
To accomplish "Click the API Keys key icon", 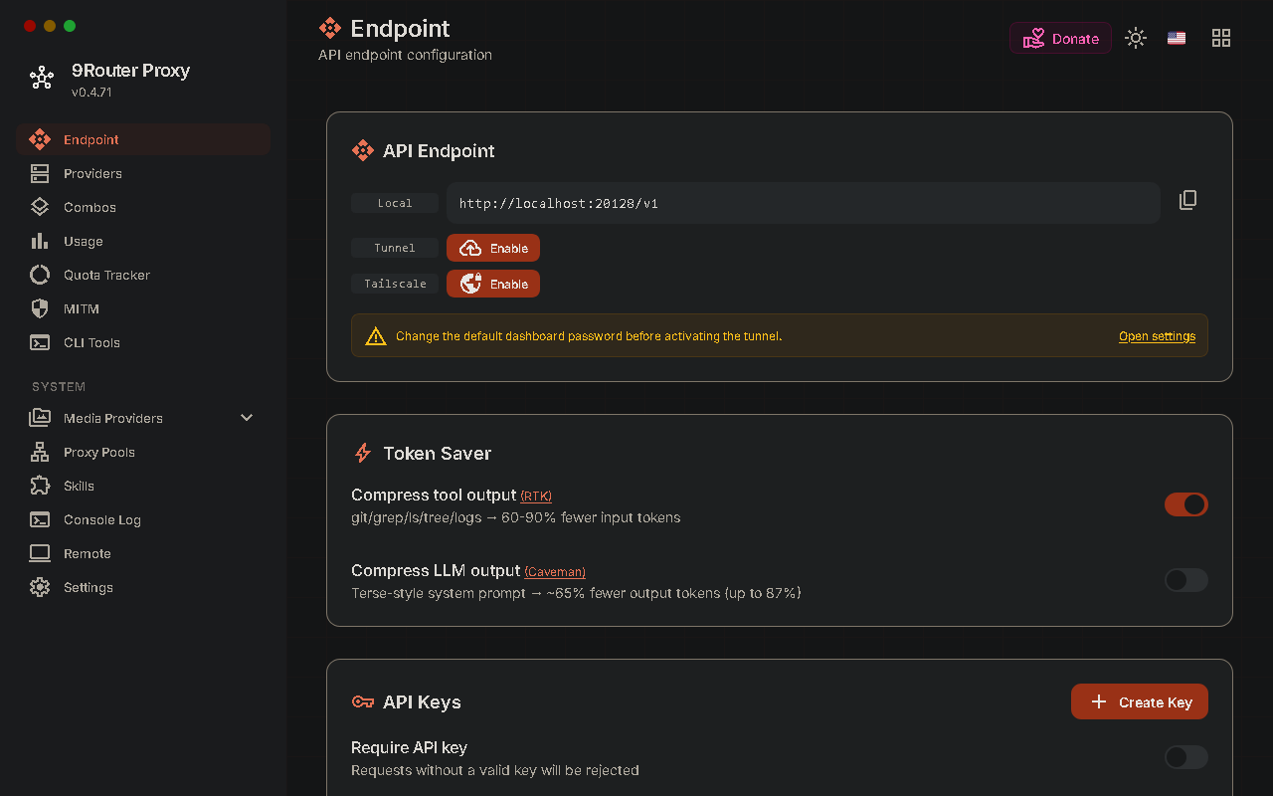I will [363, 701].
